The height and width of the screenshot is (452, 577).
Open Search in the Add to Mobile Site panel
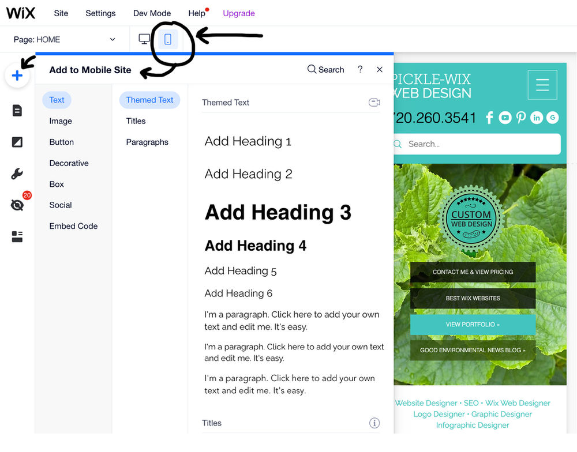click(325, 69)
